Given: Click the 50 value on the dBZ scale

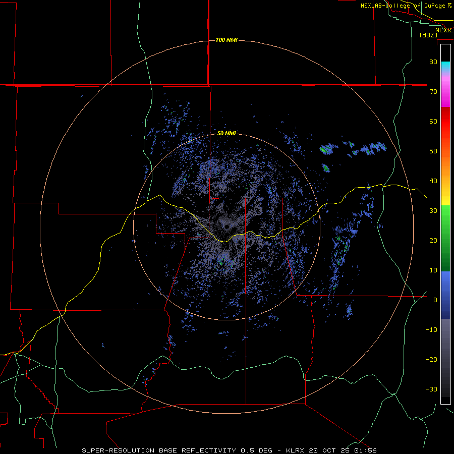Looking at the screenshot, I should pyautogui.click(x=433, y=151).
